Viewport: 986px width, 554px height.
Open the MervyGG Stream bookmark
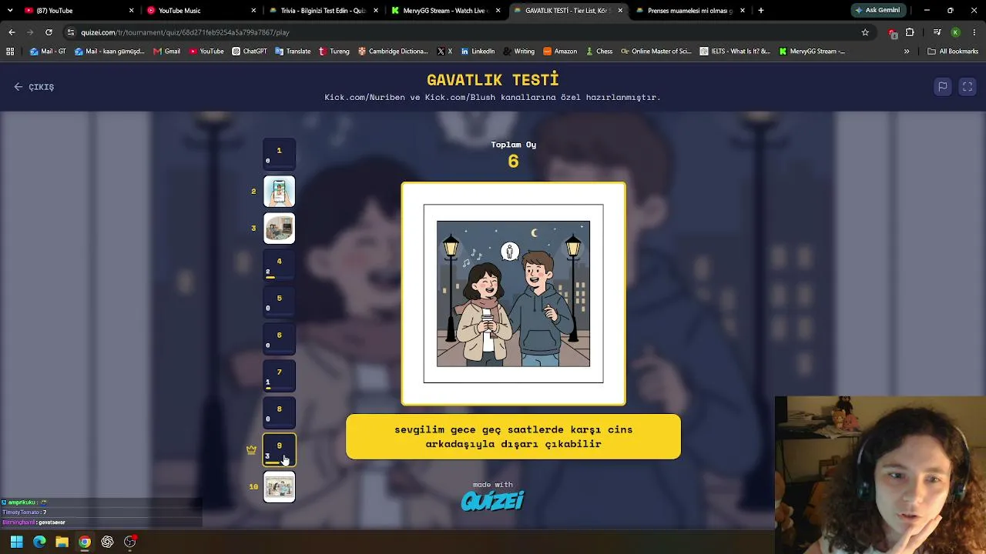(812, 52)
